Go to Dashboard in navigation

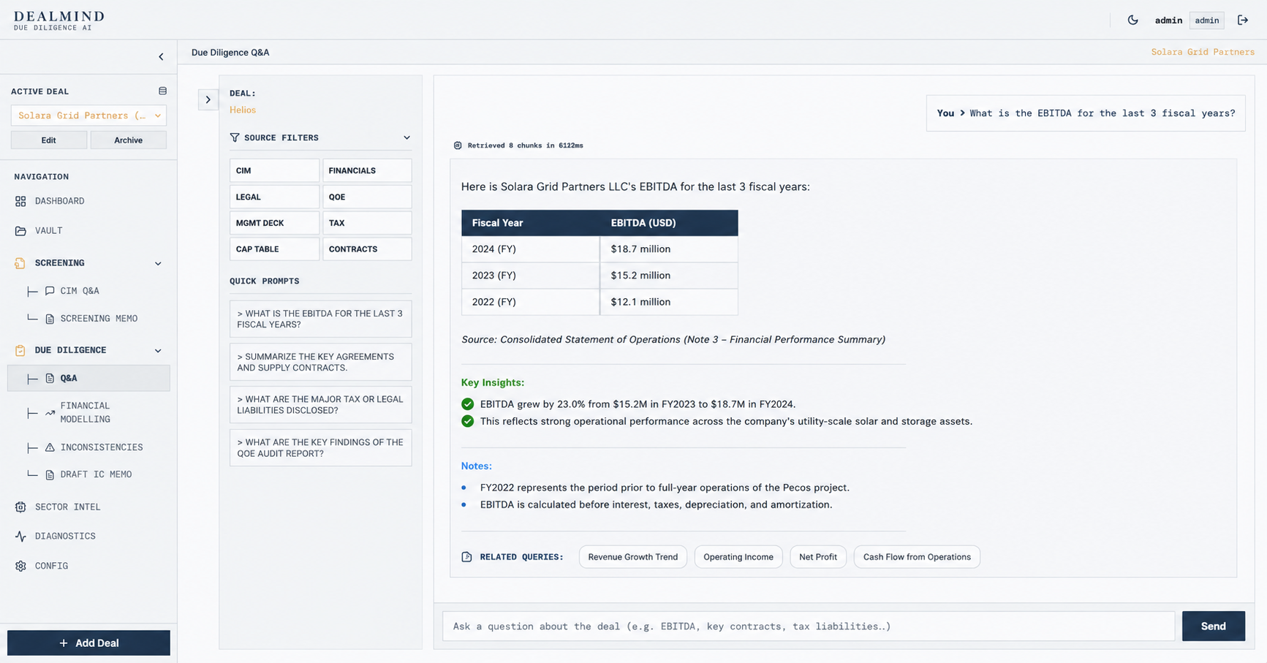click(59, 201)
